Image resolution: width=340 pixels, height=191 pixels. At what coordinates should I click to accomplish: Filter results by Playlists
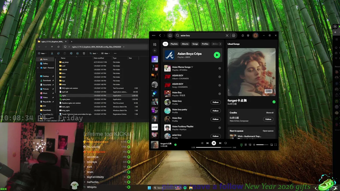tap(174, 44)
